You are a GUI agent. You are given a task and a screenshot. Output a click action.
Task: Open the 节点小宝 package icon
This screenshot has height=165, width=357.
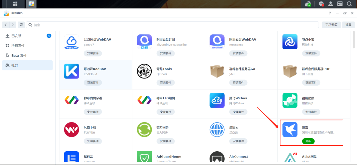(x=290, y=42)
